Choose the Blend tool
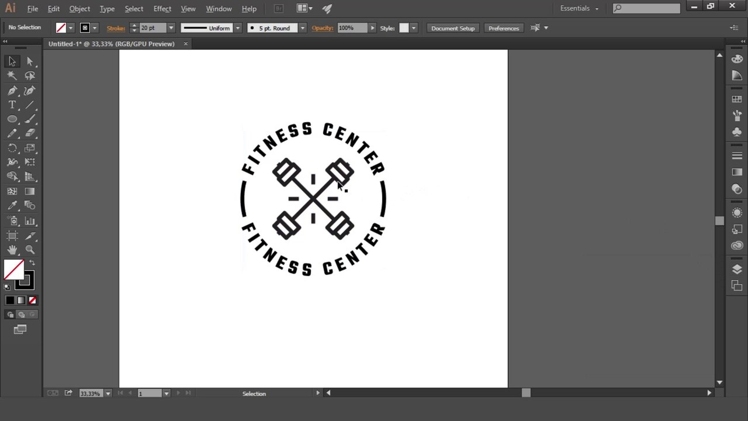This screenshot has width=748, height=421. tap(30, 205)
